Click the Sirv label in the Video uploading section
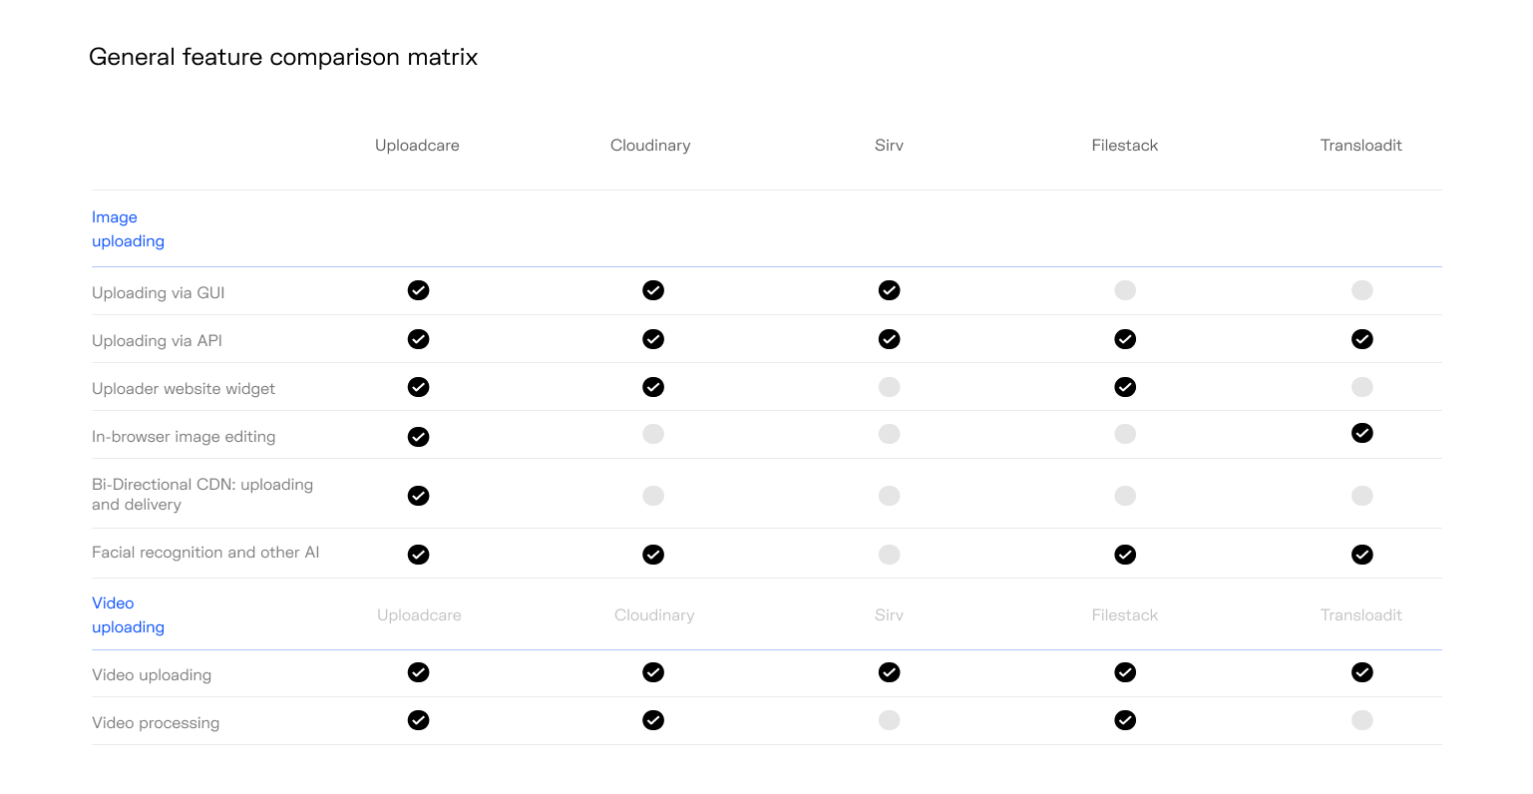This screenshot has width=1533, height=794. [889, 614]
